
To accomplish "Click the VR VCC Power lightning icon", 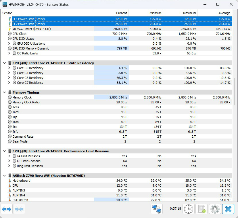I will (x=10, y=29).
